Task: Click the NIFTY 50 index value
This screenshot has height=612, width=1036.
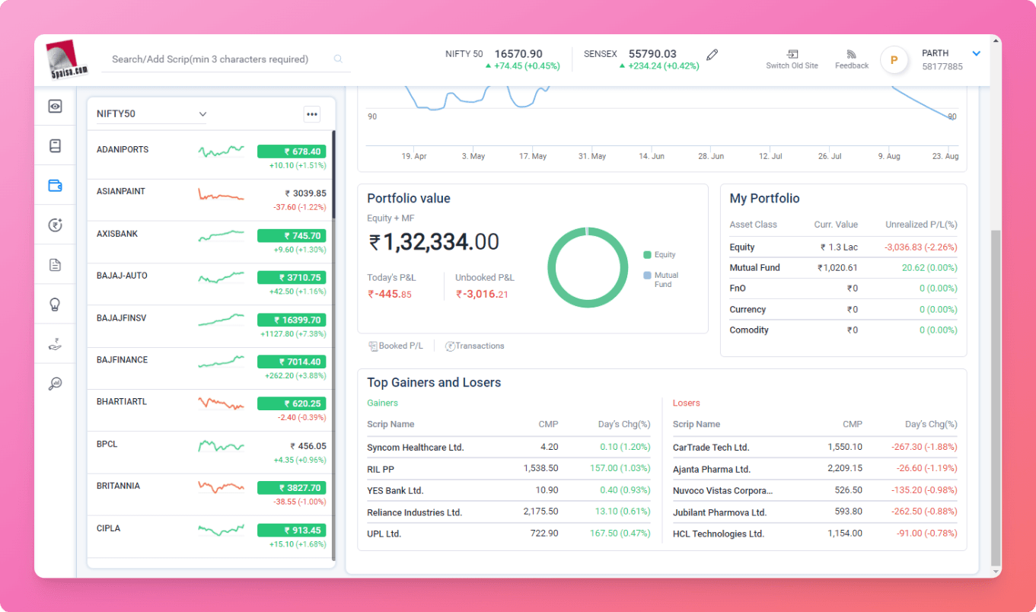Action: 518,54
